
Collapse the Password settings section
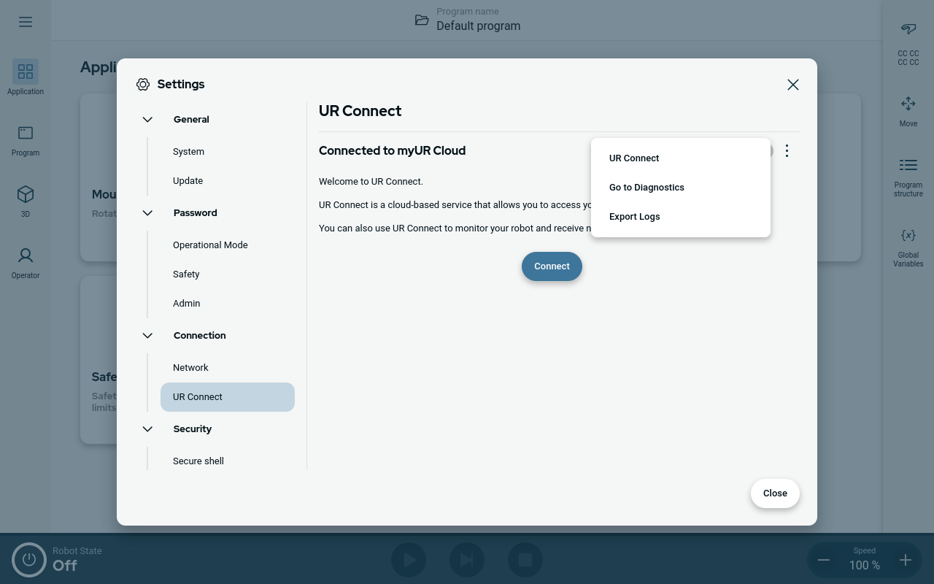point(147,213)
